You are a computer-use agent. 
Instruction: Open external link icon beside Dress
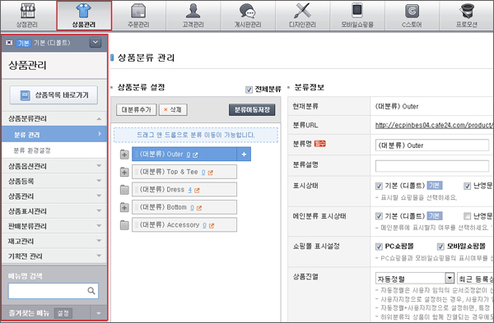197,191
